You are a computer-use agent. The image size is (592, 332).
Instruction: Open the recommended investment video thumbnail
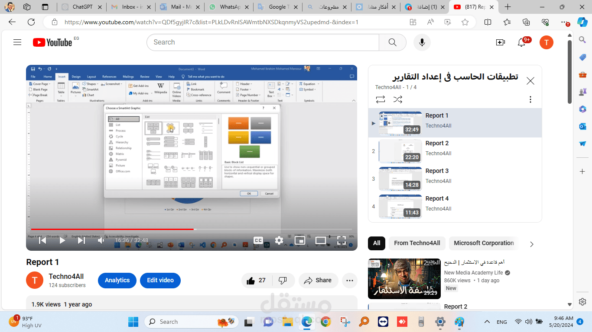coord(404,279)
